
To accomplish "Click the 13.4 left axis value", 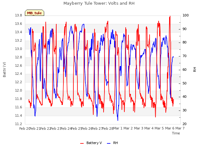I will pyautogui.click(x=19, y=32).
